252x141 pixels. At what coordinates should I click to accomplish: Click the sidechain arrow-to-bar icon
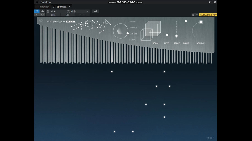pos(95,11)
